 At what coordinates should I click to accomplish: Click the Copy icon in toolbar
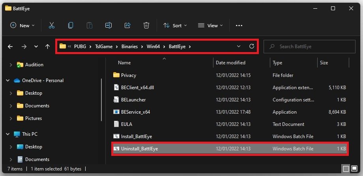(70, 25)
